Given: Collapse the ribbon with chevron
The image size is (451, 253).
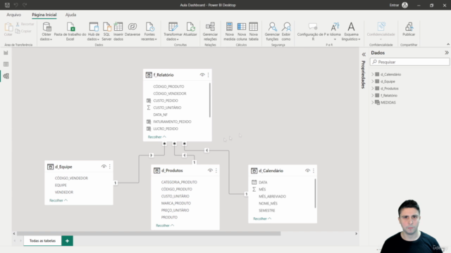Looking at the screenshot, I should (448, 44).
